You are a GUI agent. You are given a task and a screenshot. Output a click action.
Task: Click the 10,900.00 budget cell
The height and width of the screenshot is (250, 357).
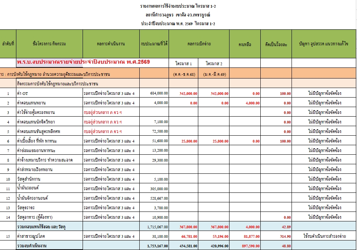154,217
